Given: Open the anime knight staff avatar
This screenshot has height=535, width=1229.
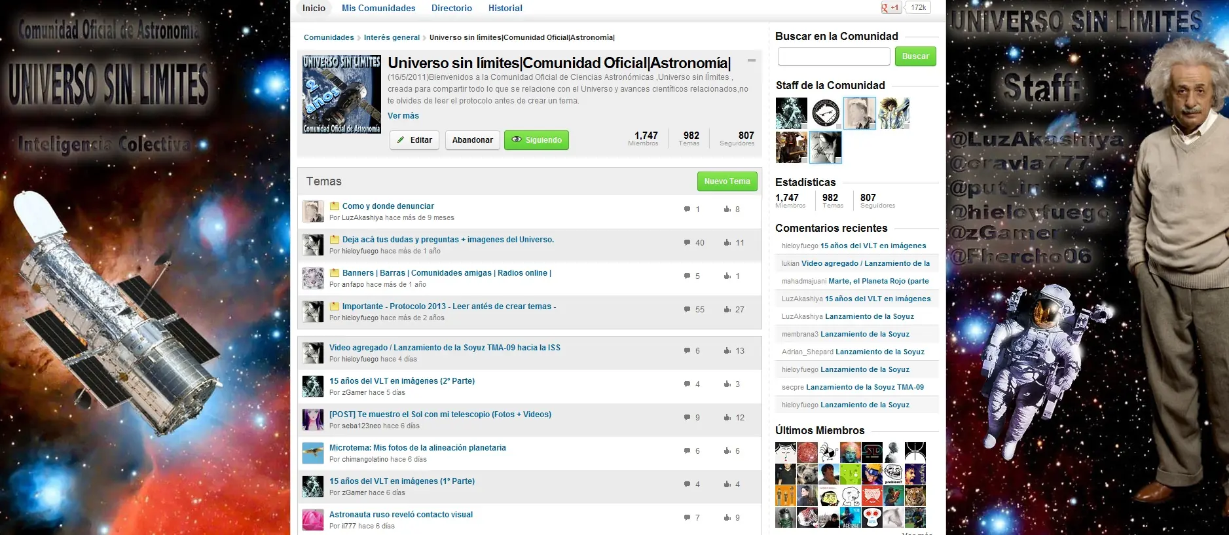Looking at the screenshot, I should (x=894, y=113).
